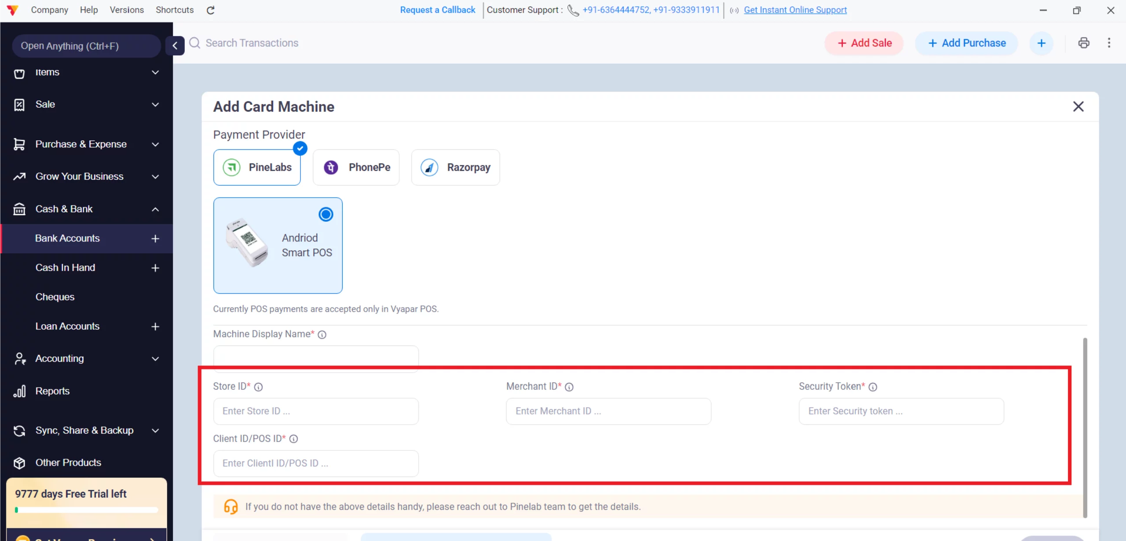Click the Other Products box icon
This screenshot has height=541, width=1126.
coord(19,463)
